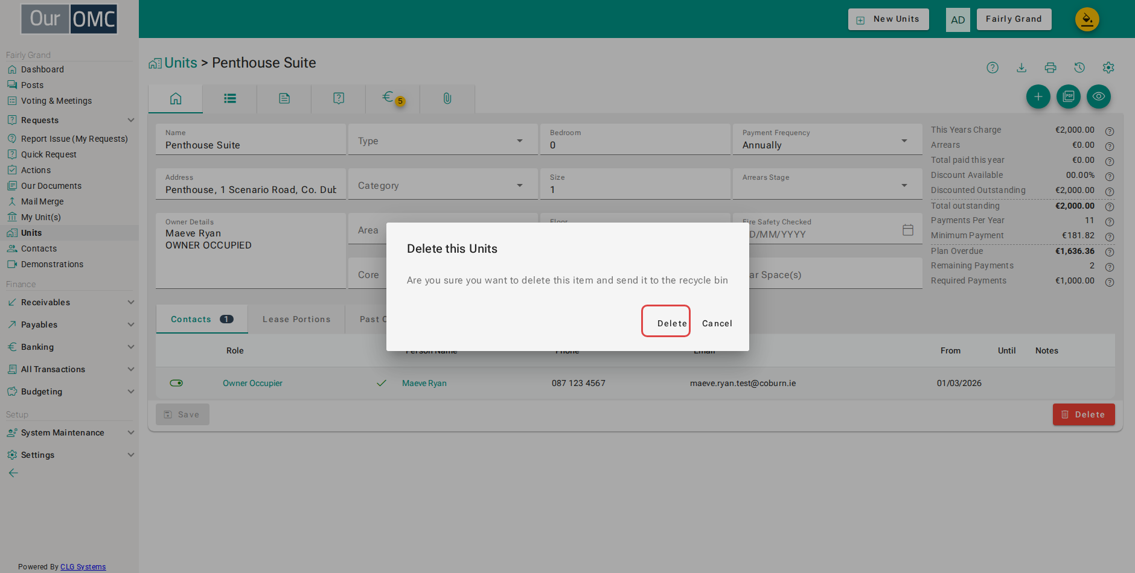This screenshot has height=573, width=1135.
Task: Open the Payment Frequency dropdown
Action: [827, 140]
